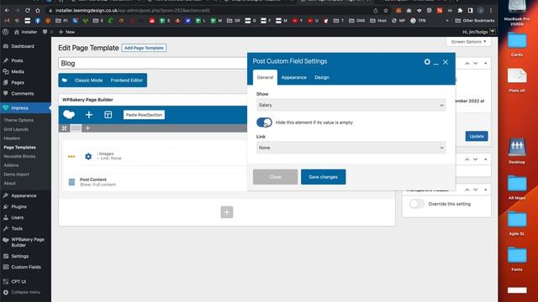Collapse the middle metabox triangle above Transparent Header
The width and height of the screenshot is (538, 302).
click(x=486, y=159)
